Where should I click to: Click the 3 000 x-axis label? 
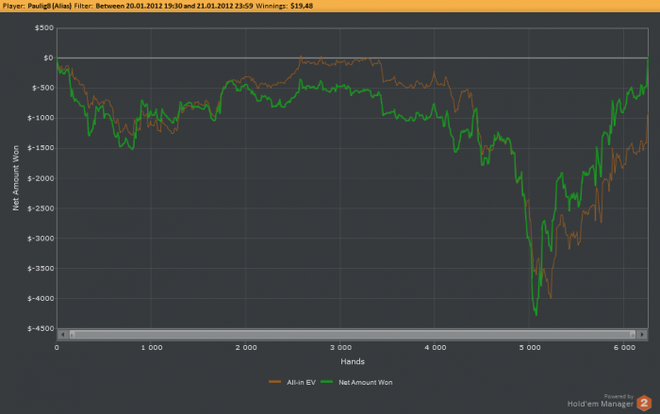click(340, 347)
